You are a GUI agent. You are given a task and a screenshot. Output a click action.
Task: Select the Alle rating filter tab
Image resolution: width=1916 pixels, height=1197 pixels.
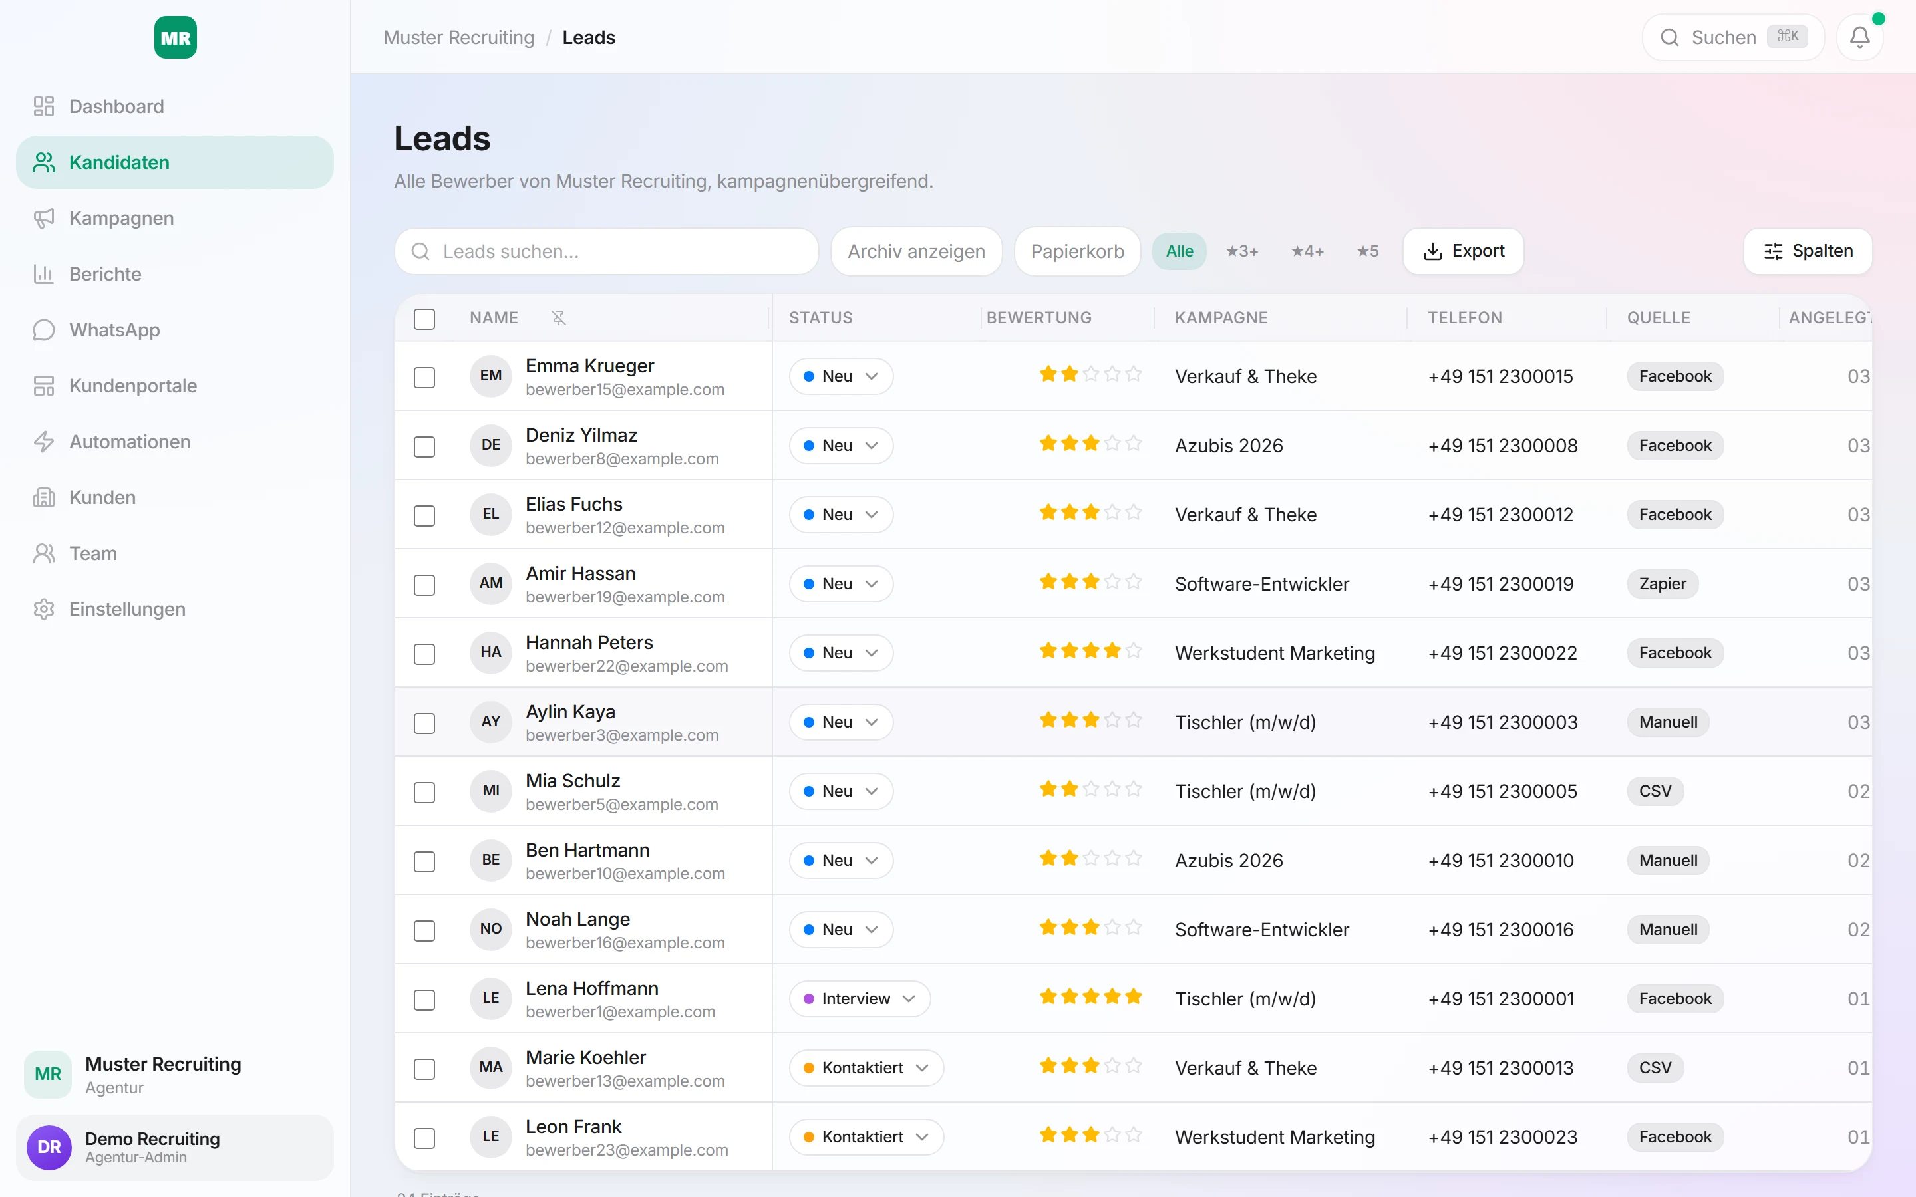point(1179,252)
